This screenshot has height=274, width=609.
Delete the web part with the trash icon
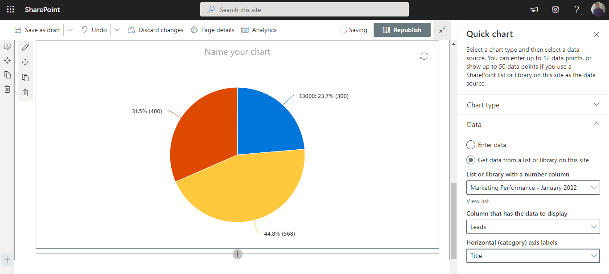coord(25,92)
